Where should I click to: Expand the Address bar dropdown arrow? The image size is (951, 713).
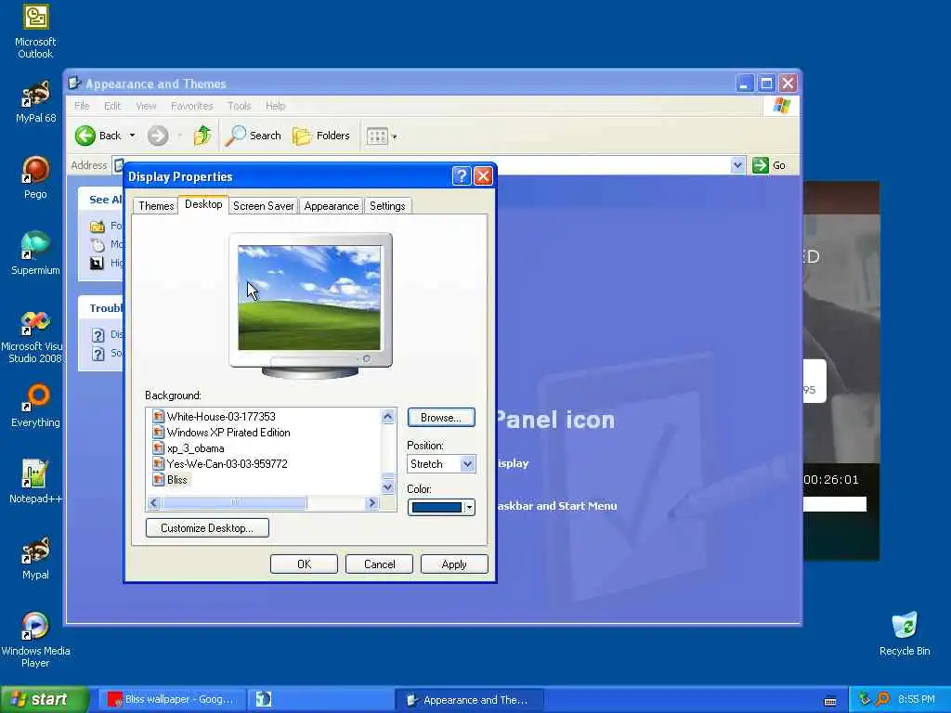click(x=737, y=165)
